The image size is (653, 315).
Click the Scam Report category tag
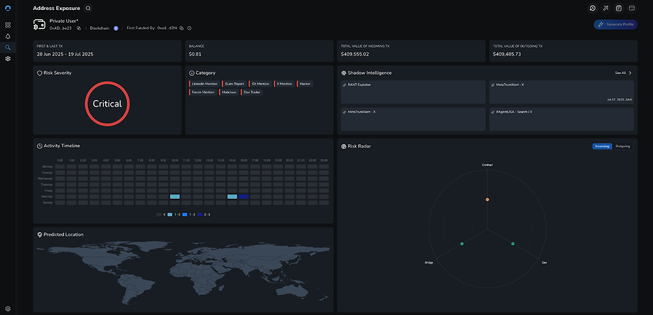pyautogui.click(x=234, y=84)
